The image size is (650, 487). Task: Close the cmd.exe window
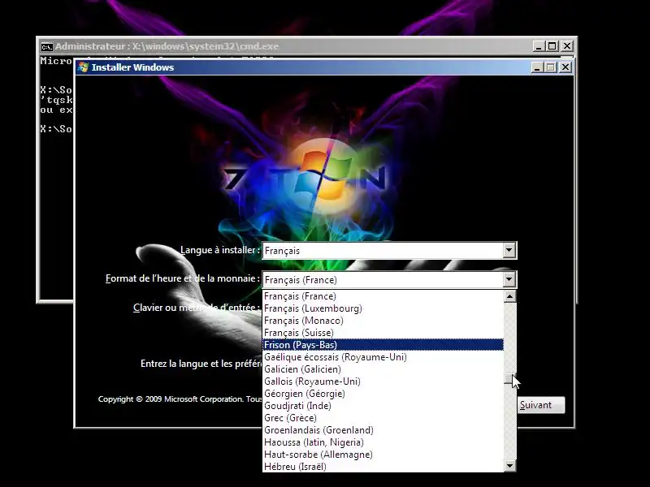click(567, 46)
